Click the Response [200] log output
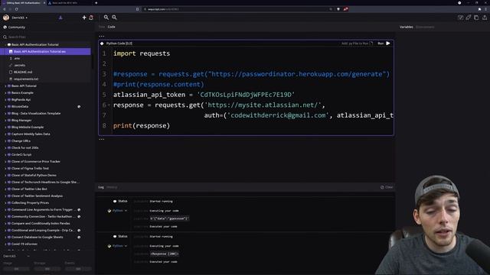The width and height of the screenshot is (490, 275). (165, 254)
